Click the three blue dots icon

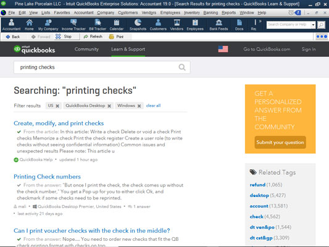pyautogui.click(x=322, y=36)
